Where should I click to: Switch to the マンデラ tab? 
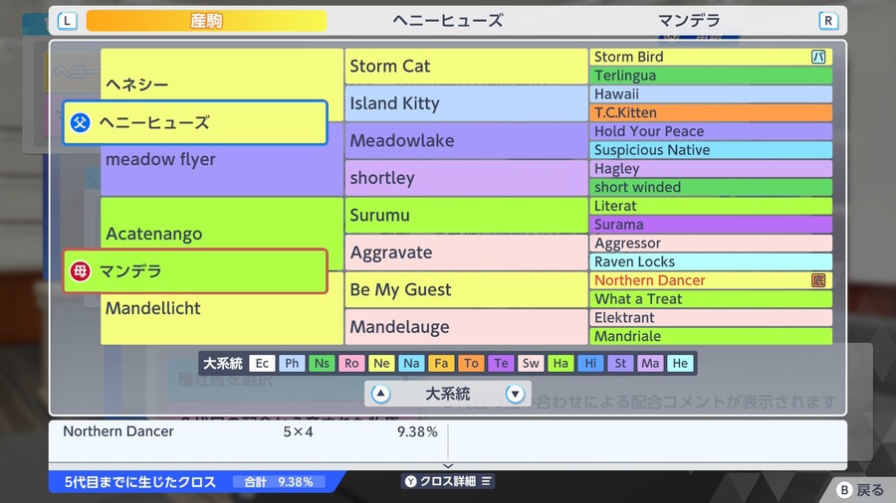[689, 21]
